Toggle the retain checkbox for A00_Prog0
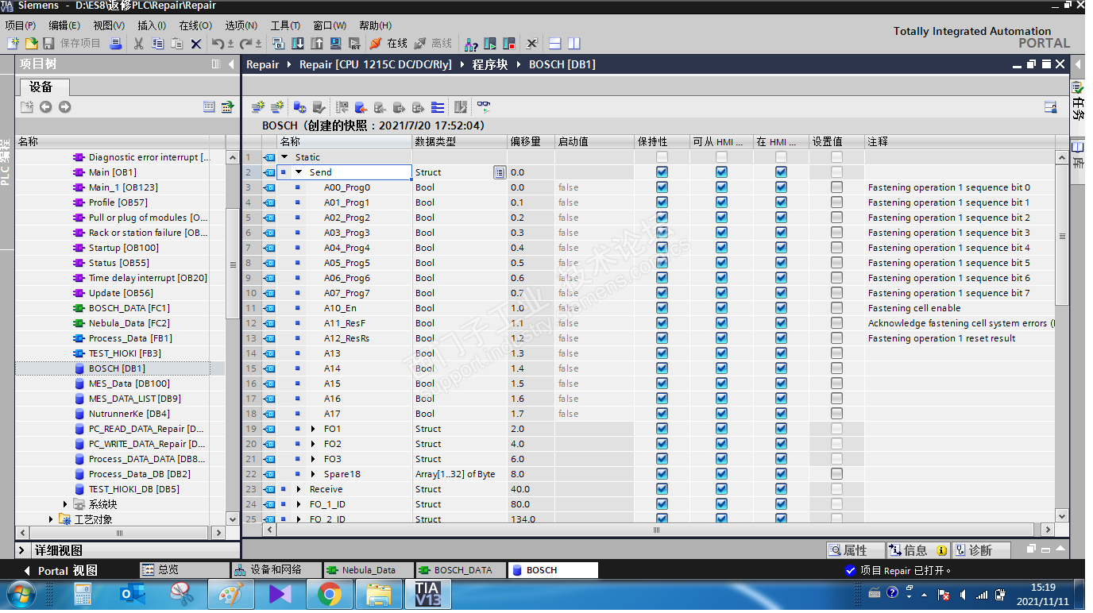 tap(662, 187)
